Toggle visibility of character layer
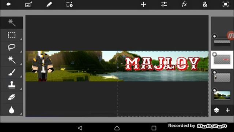The width and height of the screenshot is (234, 132). (x=215, y=72)
